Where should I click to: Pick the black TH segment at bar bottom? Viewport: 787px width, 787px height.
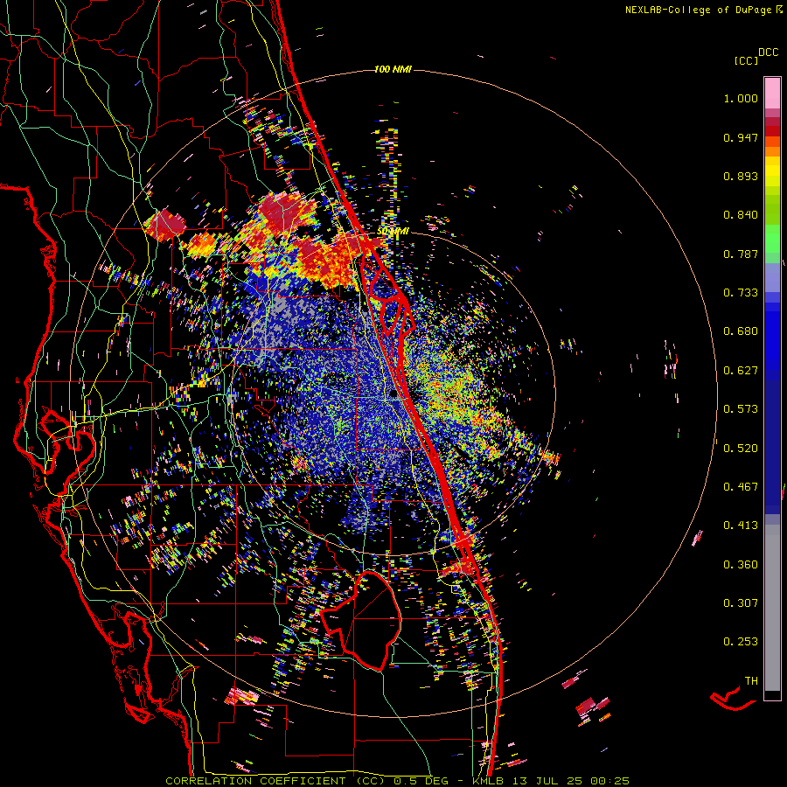point(772,695)
